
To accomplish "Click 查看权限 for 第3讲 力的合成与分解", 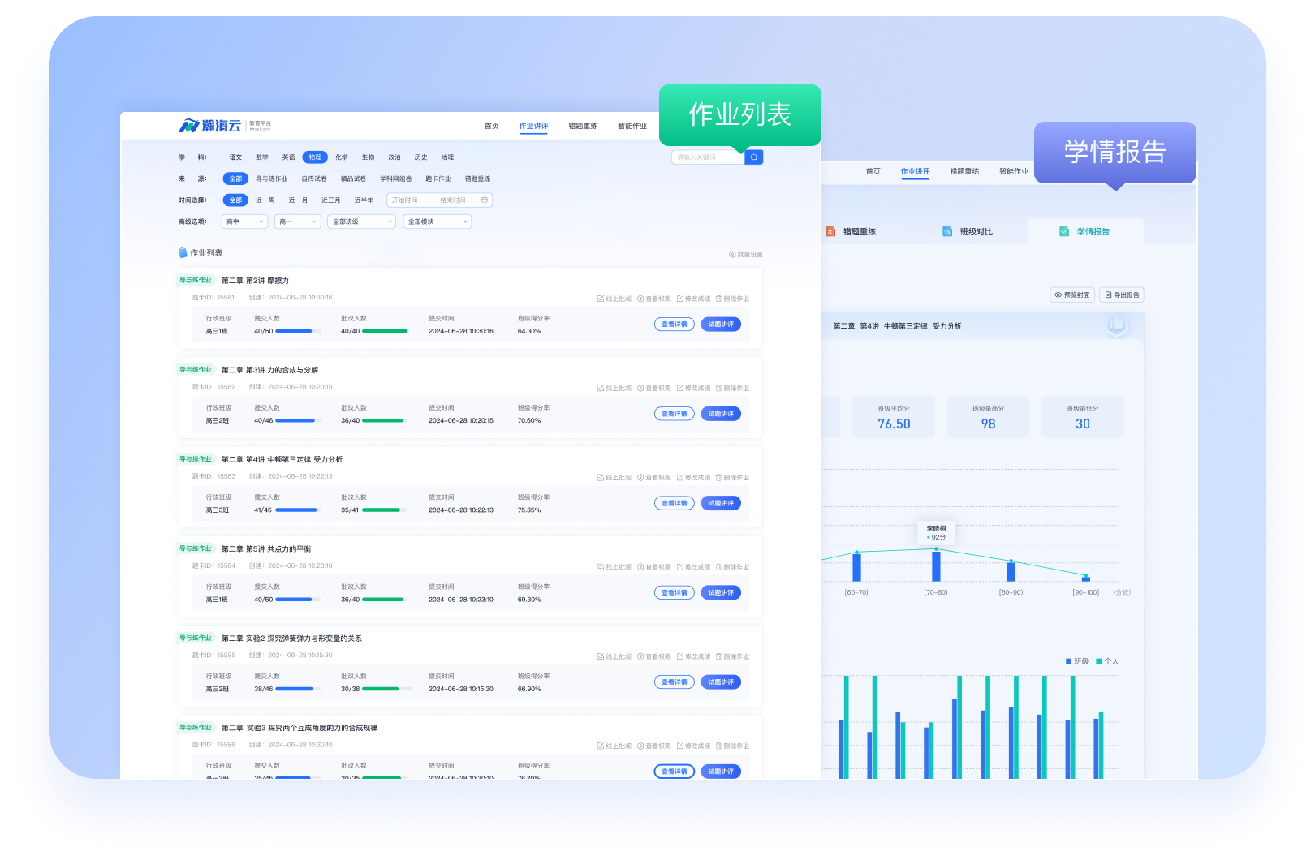I will pos(654,389).
